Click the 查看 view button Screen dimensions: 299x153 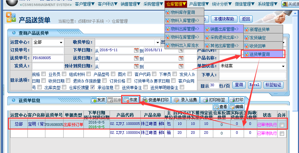click(x=221, y=107)
